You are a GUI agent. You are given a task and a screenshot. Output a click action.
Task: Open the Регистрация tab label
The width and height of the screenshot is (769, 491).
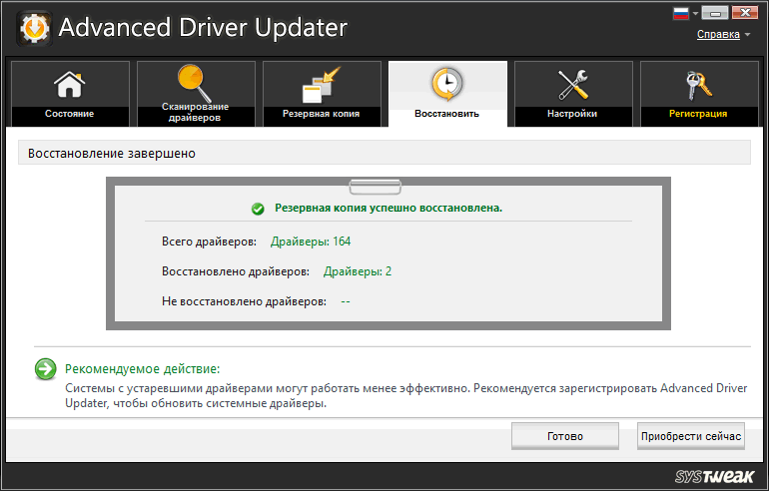[698, 113]
